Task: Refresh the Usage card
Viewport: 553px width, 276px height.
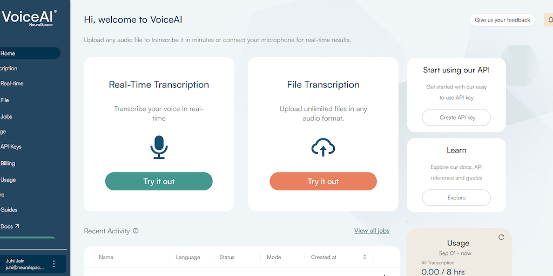Action: [501, 237]
